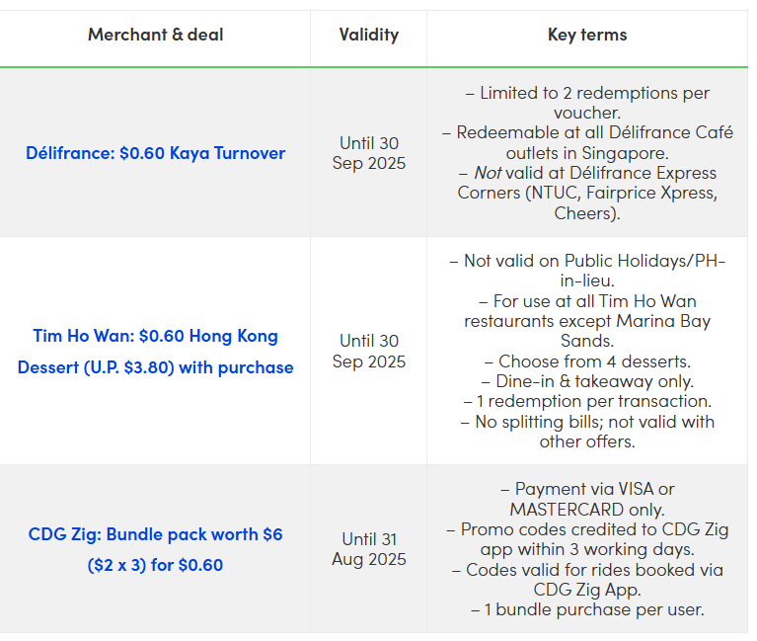The height and width of the screenshot is (641, 757).
Task: Click the 'Dine-in & takeaway only' term
Action: 587,381
